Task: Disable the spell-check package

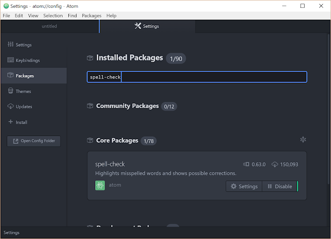Action: [280, 186]
